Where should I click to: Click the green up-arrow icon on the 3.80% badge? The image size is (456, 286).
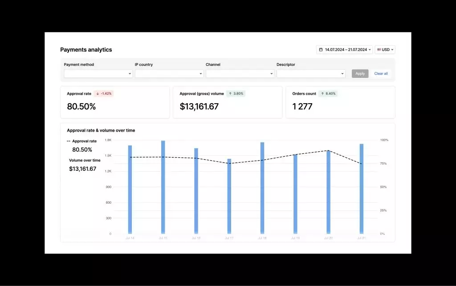(231, 93)
